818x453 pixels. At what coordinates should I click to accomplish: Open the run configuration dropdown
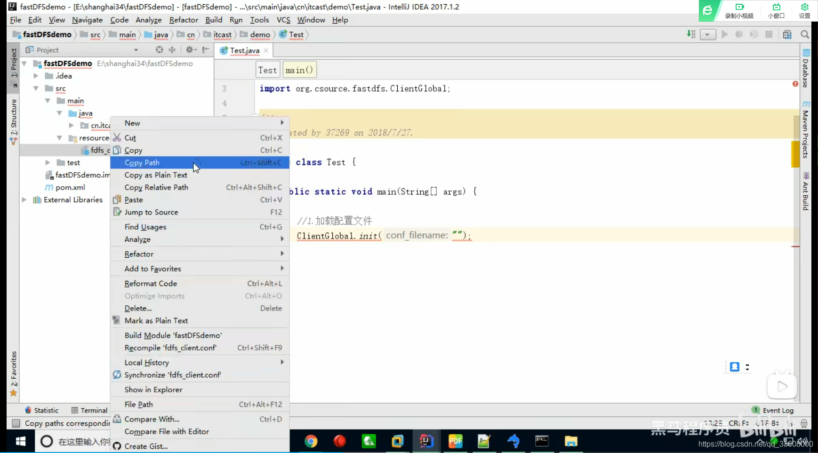click(x=707, y=34)
